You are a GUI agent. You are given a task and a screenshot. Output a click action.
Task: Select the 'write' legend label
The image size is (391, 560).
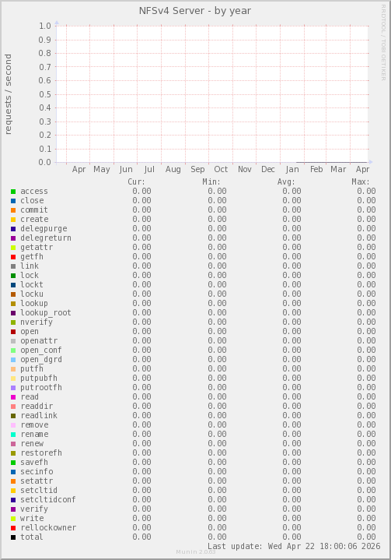tap(32, 518)
